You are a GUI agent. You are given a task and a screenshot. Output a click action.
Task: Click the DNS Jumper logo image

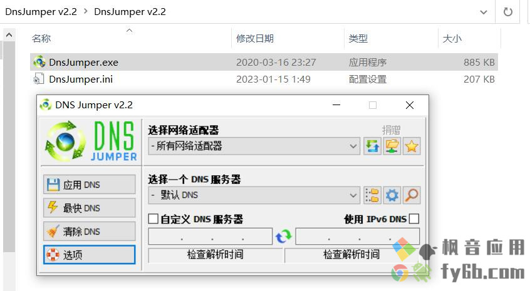91,141
